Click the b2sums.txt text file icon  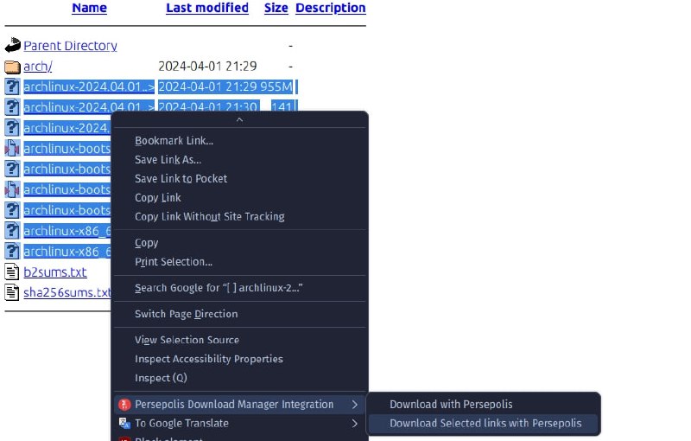click(x=12, y=272)
